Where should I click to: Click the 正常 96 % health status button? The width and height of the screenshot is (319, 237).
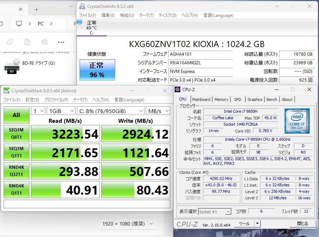coord(97,70)
